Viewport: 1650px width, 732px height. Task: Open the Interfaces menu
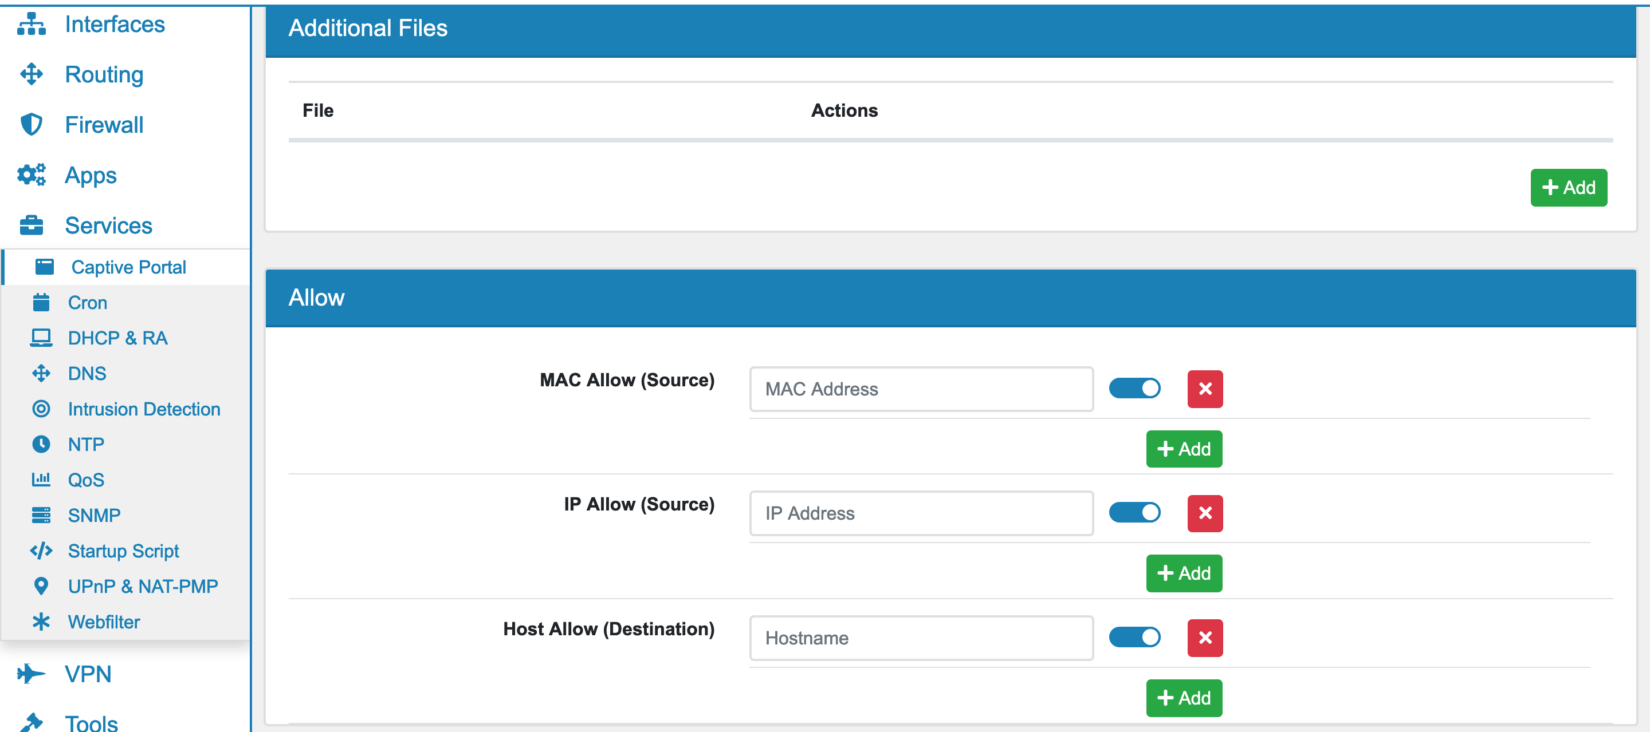[x=115, y=24]
